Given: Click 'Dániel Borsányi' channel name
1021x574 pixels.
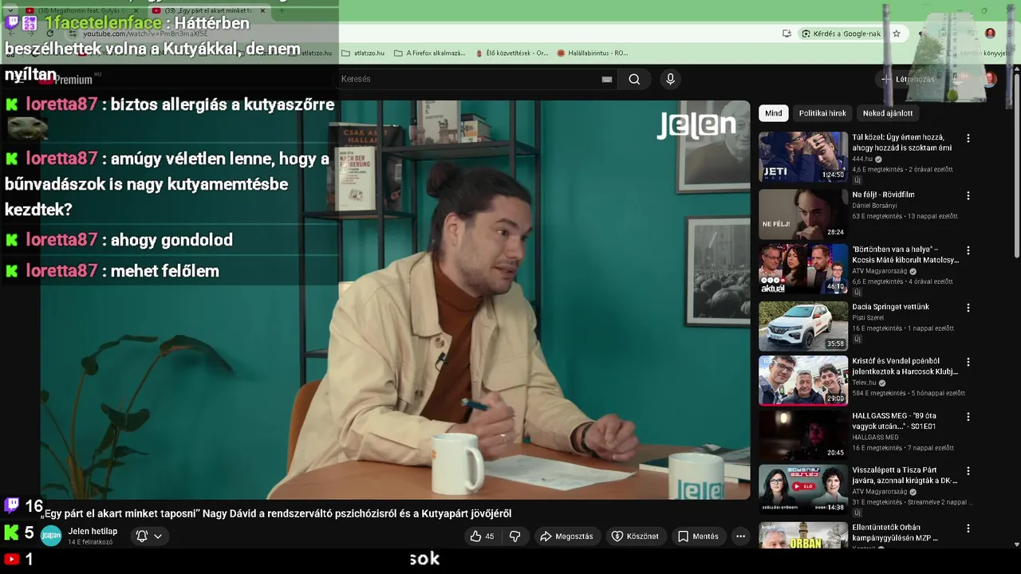Looking at the screenshot, I should [x=874, y=206].
